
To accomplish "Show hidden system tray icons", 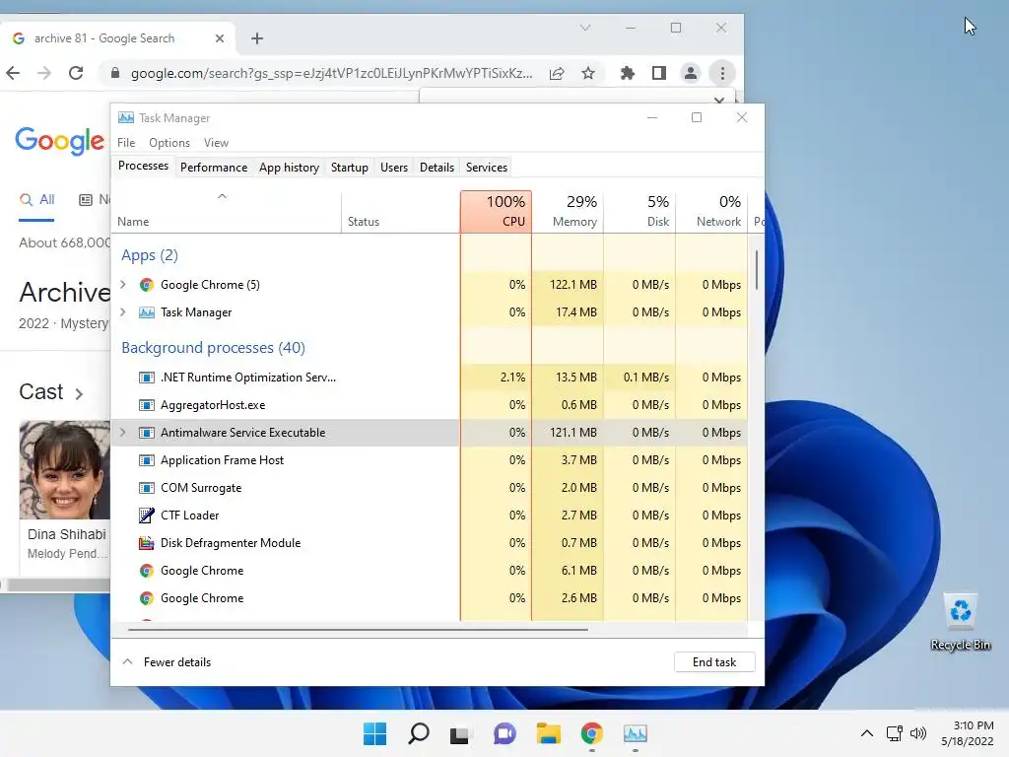I will pyautogui.click(x=867, y=733).
